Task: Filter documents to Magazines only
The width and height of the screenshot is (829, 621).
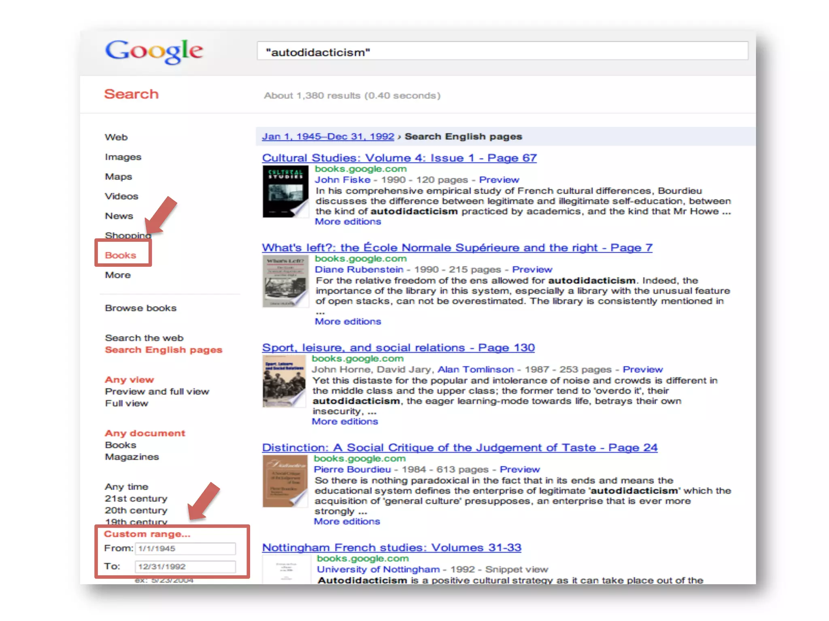Action: (x=132, y=457)
